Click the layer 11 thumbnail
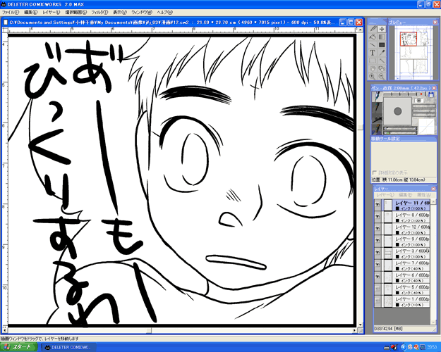The image size is (441, 352). click(x=388, y=205)
